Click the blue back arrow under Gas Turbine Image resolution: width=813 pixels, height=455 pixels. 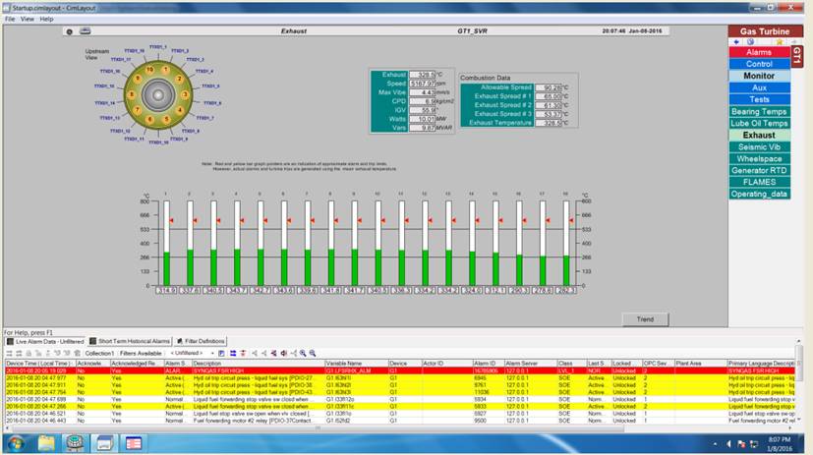[736, 42]
